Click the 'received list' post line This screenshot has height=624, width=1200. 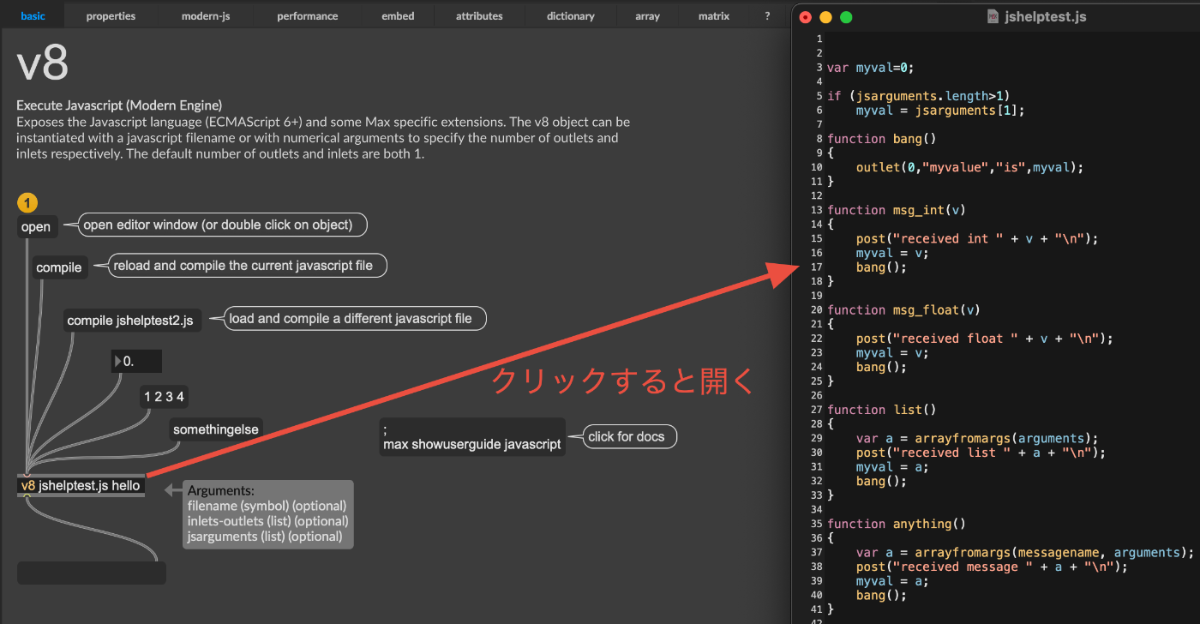981,453
